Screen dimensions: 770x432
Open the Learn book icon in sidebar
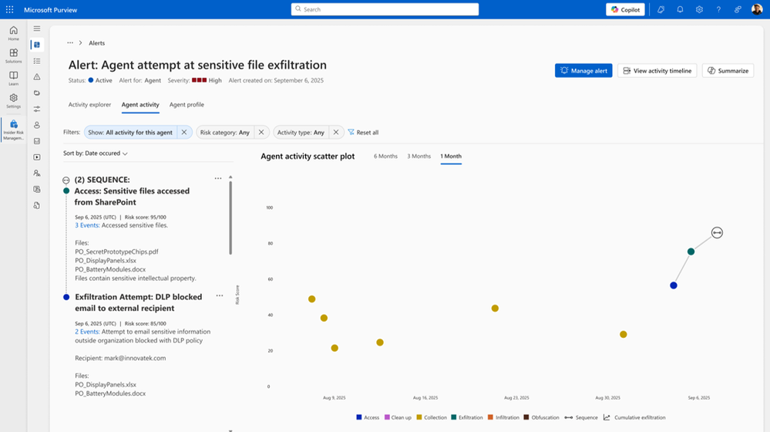13,78
